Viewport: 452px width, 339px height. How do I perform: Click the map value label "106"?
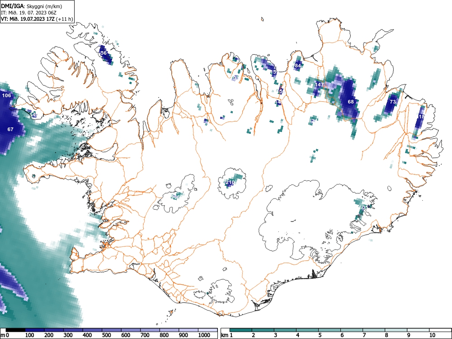coord(6,95)
